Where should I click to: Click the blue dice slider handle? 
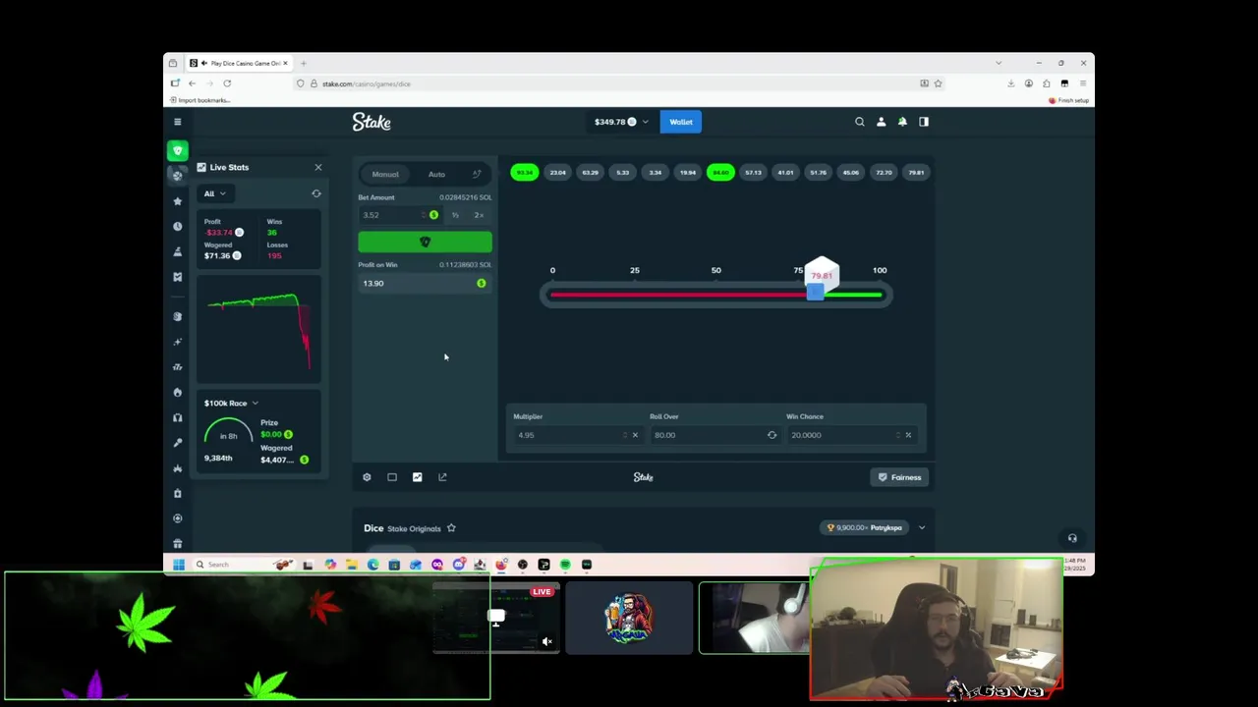pos(815,293)
